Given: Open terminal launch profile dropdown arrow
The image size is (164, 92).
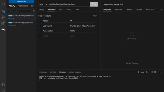Looking at the screenshot, I should 149,72.
